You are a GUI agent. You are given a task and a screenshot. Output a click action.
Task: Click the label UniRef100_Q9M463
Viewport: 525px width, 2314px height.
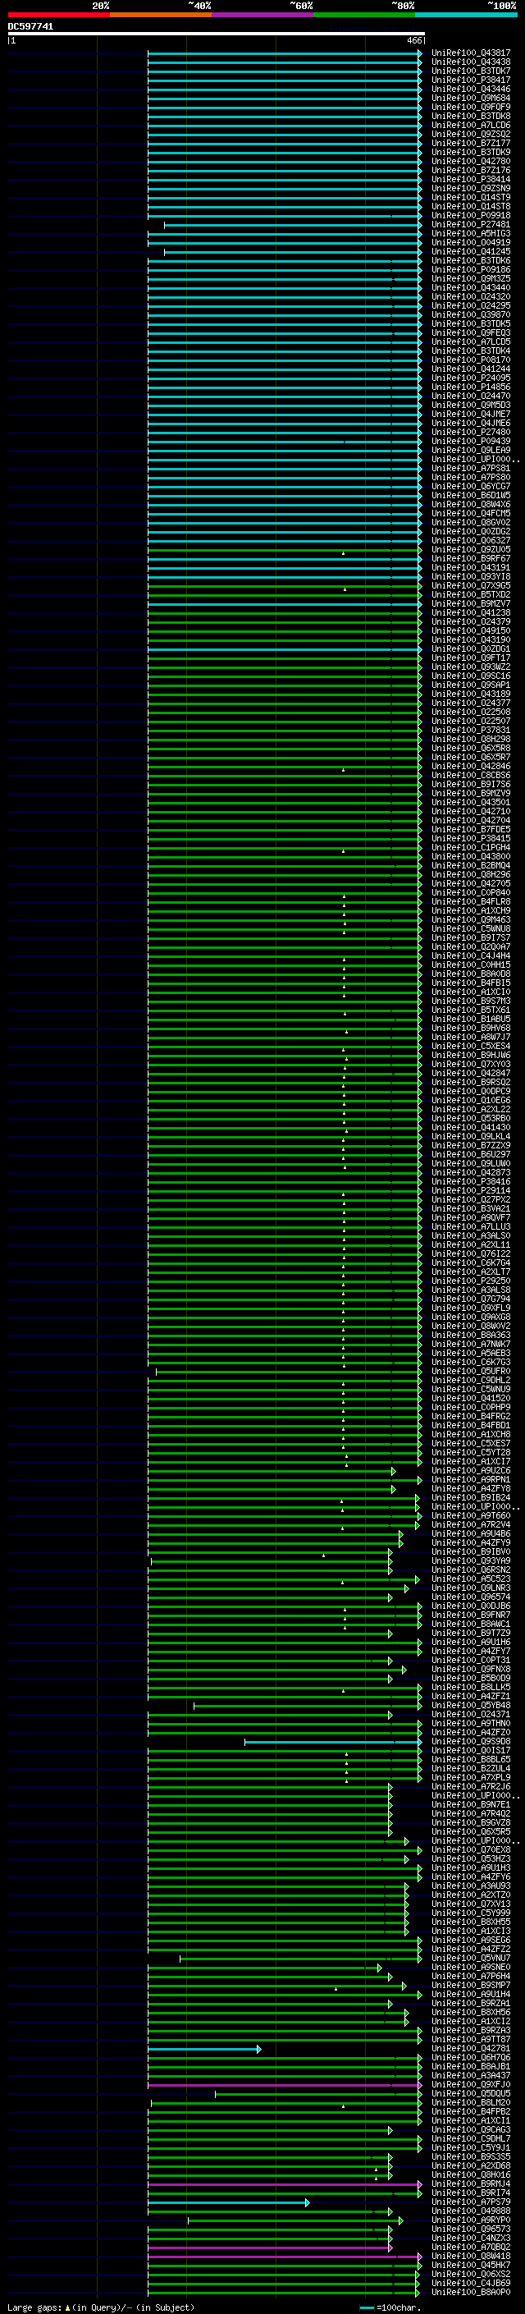coord(471,920)
